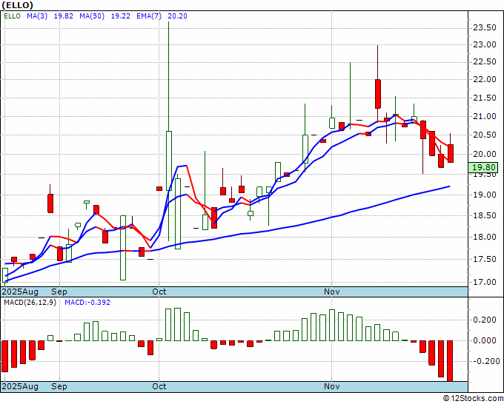
Task: Click the current price tag 19.80
Action: point(483,167)
